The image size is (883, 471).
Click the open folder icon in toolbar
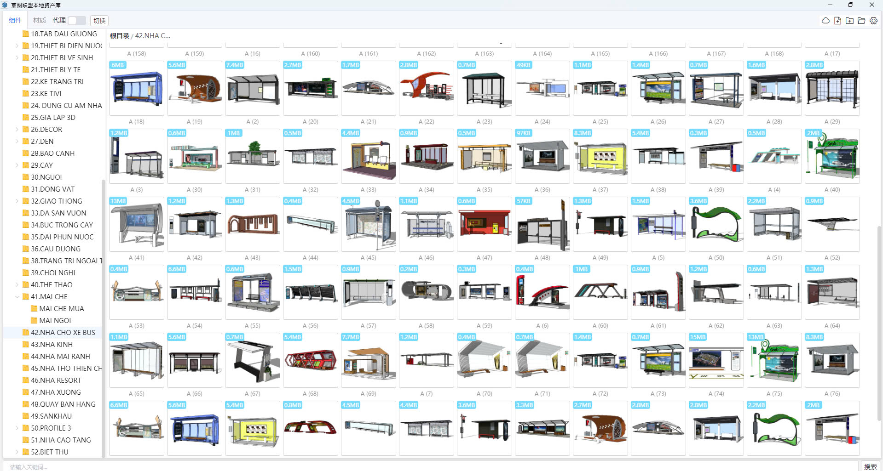(x=861, y=21)
